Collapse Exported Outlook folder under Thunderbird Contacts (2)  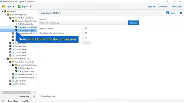pyautogui.click(x=10, y=65)
